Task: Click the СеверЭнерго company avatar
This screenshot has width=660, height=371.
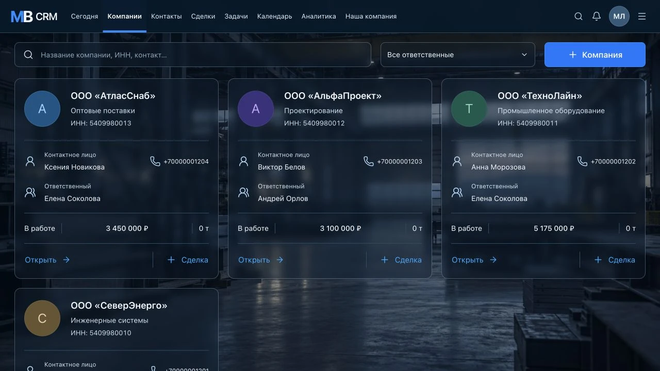Action: (x=42, y=318)
